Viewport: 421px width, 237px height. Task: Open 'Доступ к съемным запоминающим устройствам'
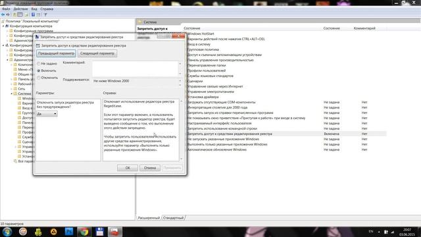(224, 55)
